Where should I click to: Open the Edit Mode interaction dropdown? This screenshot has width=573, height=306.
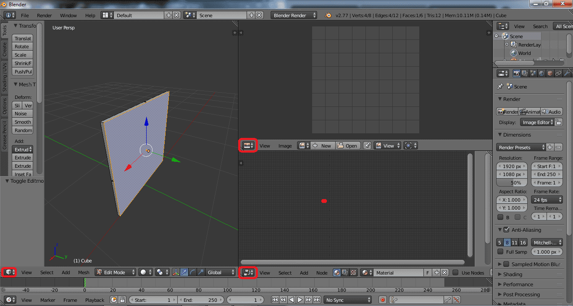(115, 272)
